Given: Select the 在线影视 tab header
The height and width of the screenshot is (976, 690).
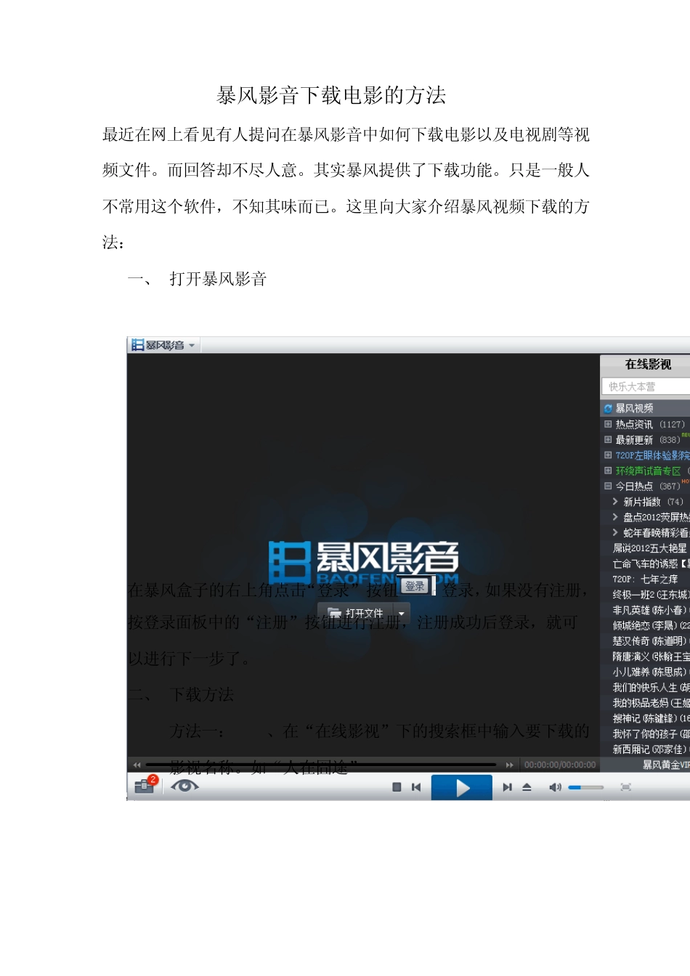Looking at the screenshot, I should pos(648,364).
